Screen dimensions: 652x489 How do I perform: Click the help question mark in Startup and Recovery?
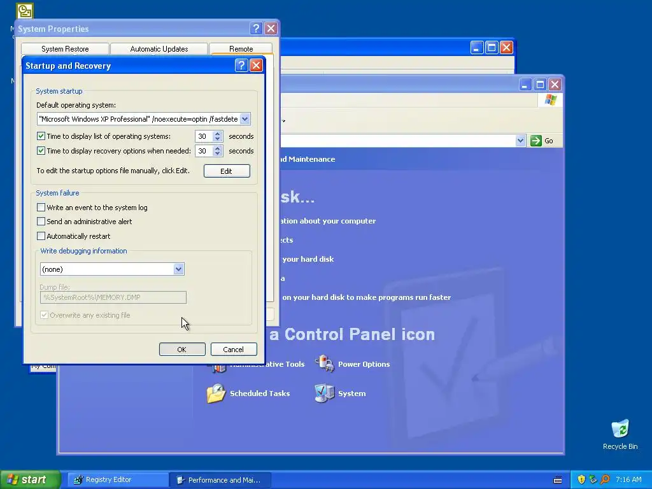[241, 66]
